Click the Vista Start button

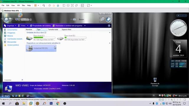pos(6,96)
